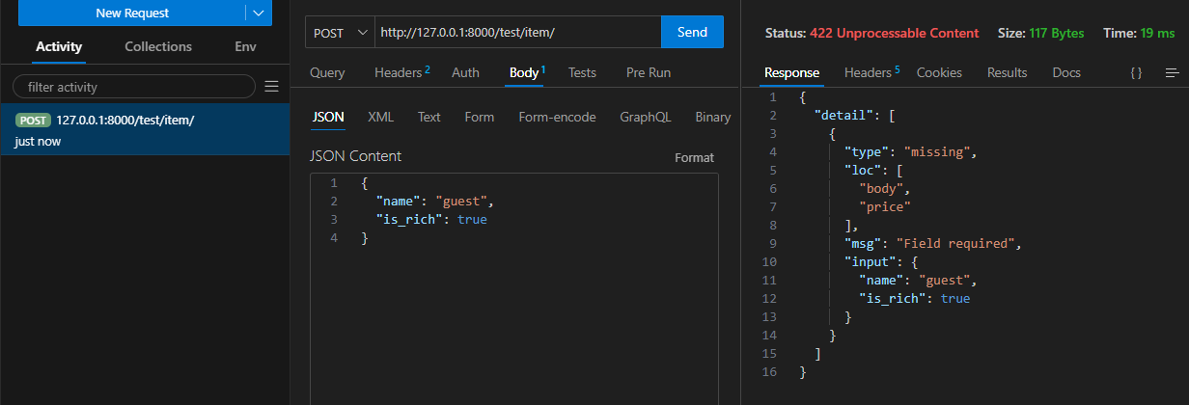This screenshot has width=1189, height=405.
Task: Click the Size 117 Bytes text
Action: coord(1040,33)
